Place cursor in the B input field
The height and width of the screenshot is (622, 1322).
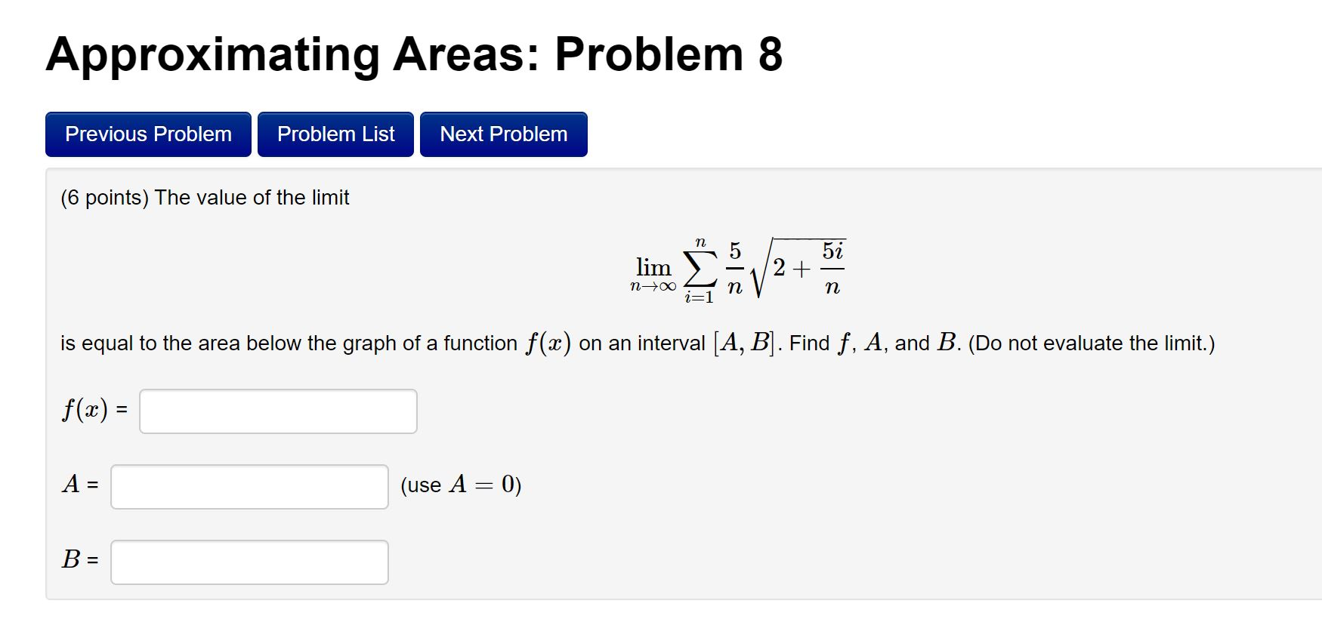click(x=249, y=562)
